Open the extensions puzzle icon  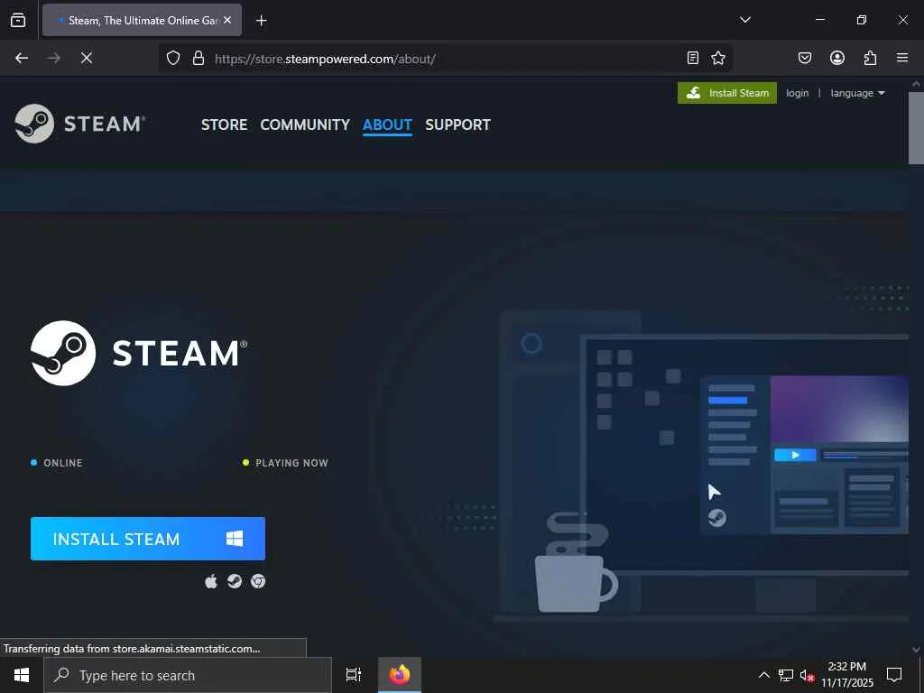click(870, 58)
